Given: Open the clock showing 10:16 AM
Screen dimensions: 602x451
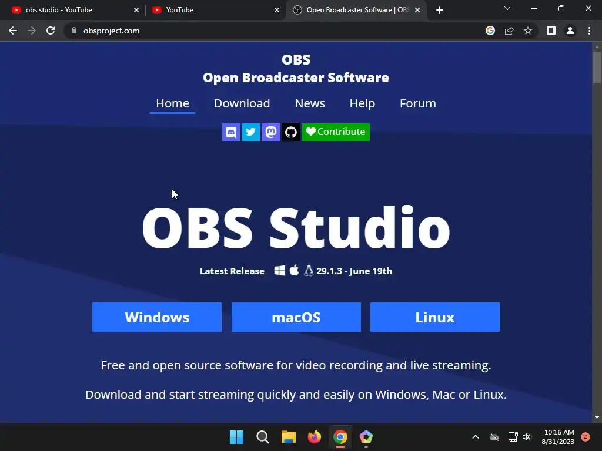Looking at the screenshot, I should click(x=558, y=437).
